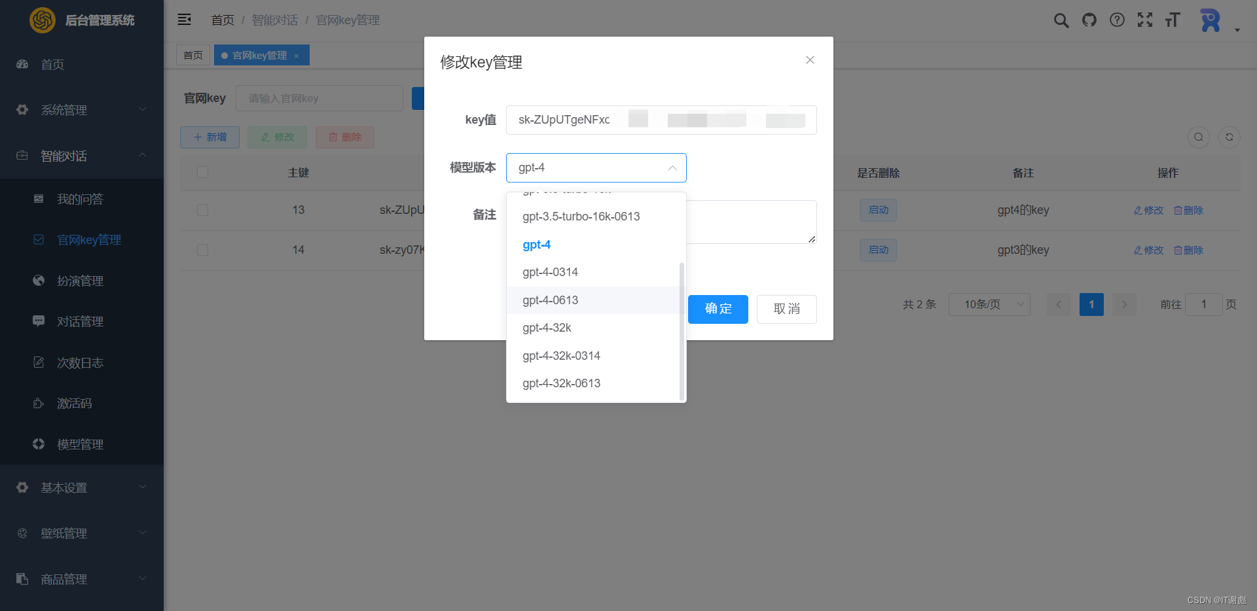The height and width of the screenshot is (611, 1257).
Task: Open 次数日志 in the sidebar
Action: click(x=82, y=362)
